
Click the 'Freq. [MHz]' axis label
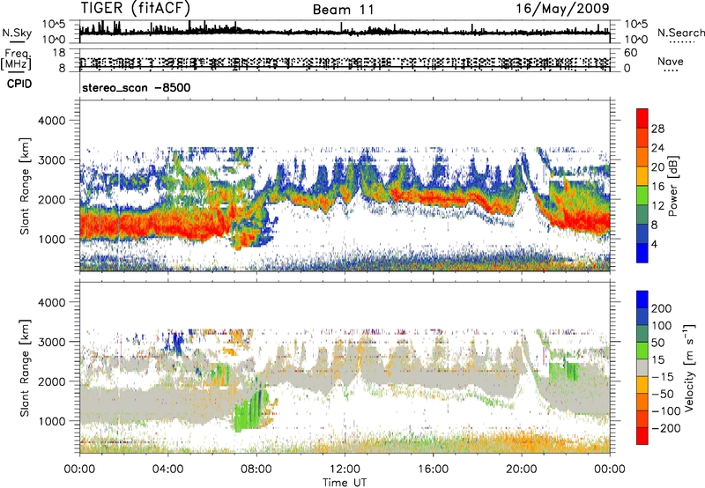click(16, 59)
